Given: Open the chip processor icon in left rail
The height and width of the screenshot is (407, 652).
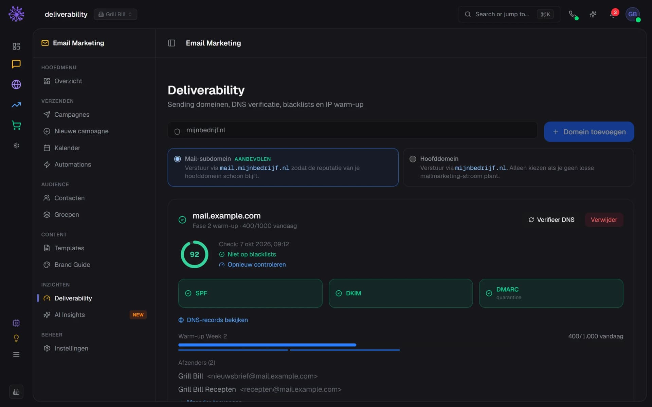Looking at the screenshot, I should pyautogui.click(x=16, y=323).
